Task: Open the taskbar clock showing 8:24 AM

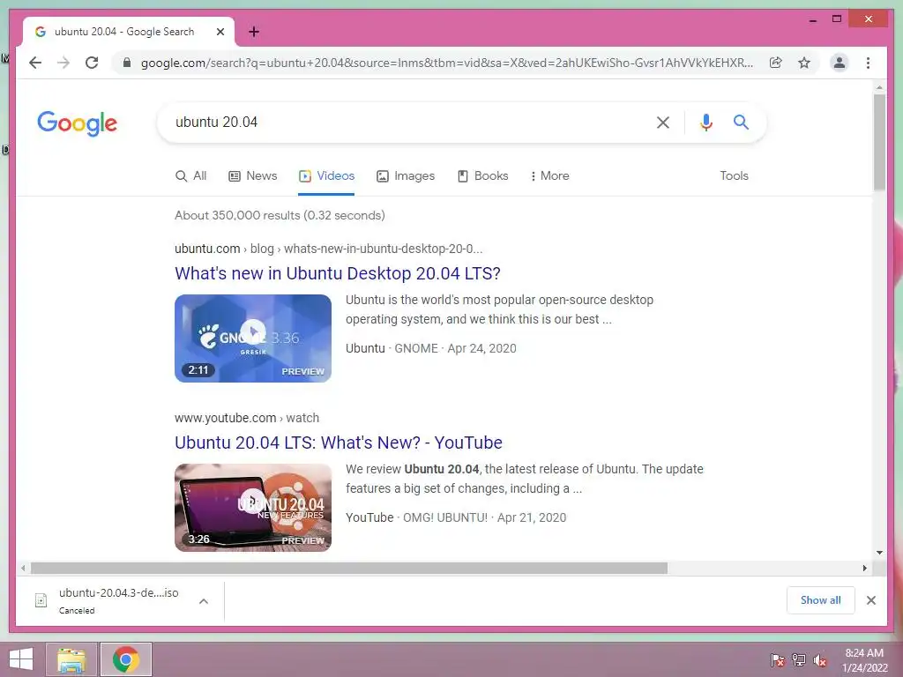Action: (864, 660)
